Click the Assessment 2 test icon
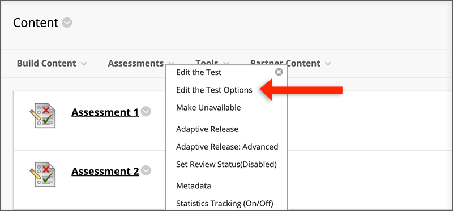Screen dimensions: 453x211 tap(42, 174)
